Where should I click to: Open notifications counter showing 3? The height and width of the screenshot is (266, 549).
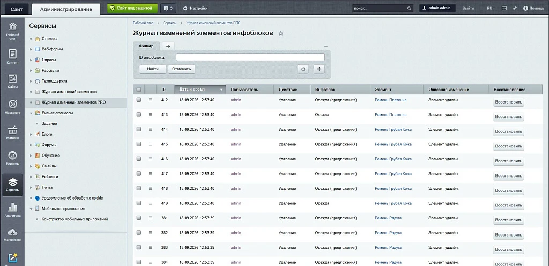click(168, 8)
